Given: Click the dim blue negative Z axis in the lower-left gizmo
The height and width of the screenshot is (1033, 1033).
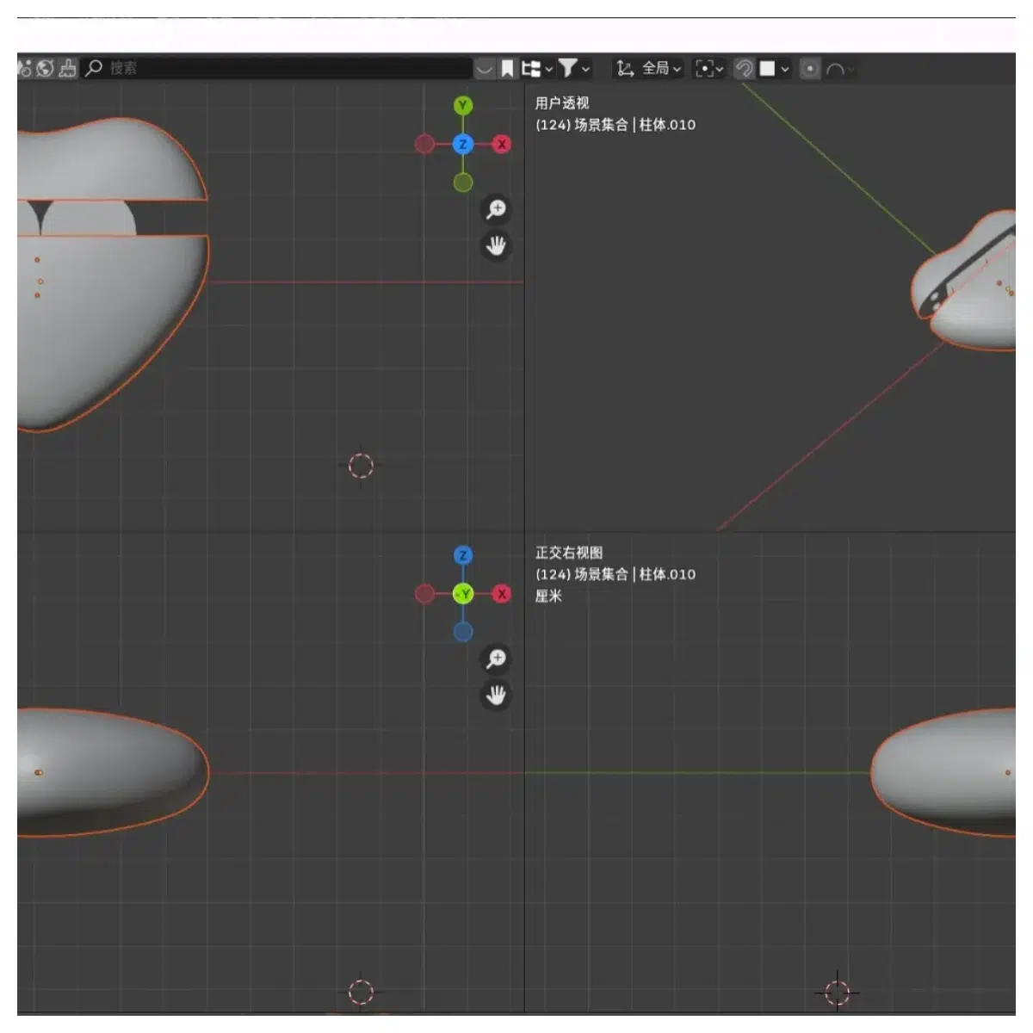Looking at the screenshot, I should click(463, 632).
